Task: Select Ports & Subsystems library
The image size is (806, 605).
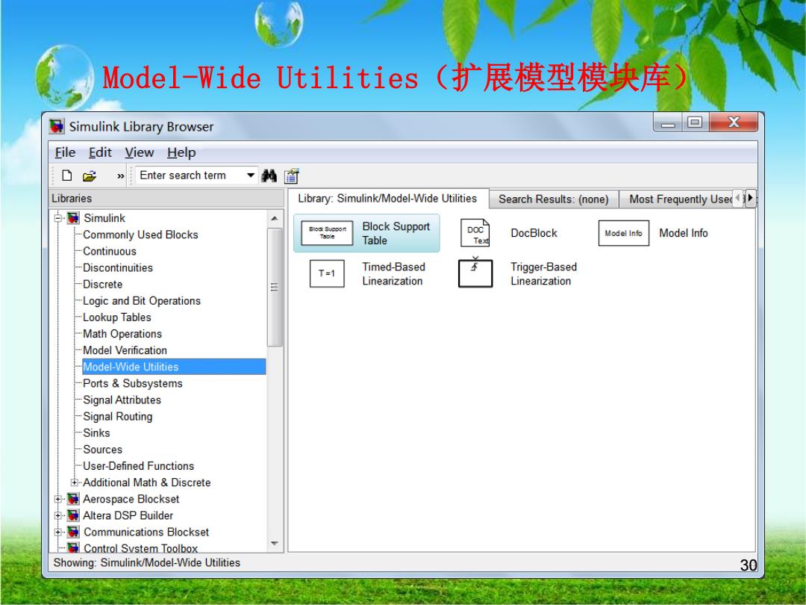Action: [133, 383]
